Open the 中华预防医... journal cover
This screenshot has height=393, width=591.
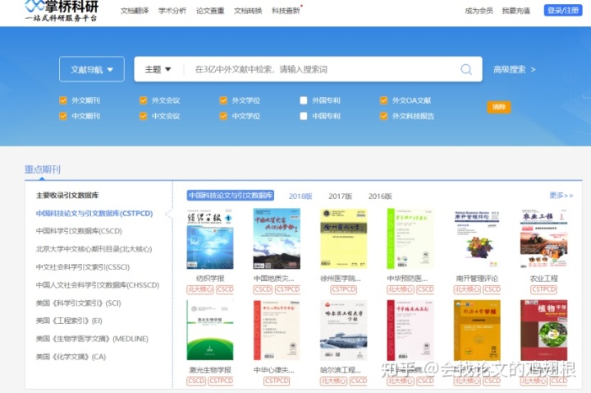[x=410, y=239]
